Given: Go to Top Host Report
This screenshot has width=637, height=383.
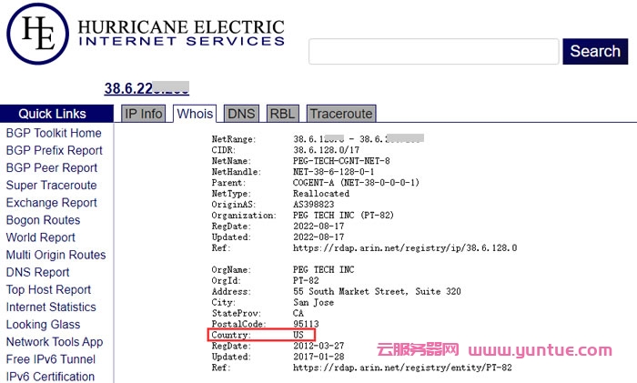Looking at the screenshot, I should [48, 289].
